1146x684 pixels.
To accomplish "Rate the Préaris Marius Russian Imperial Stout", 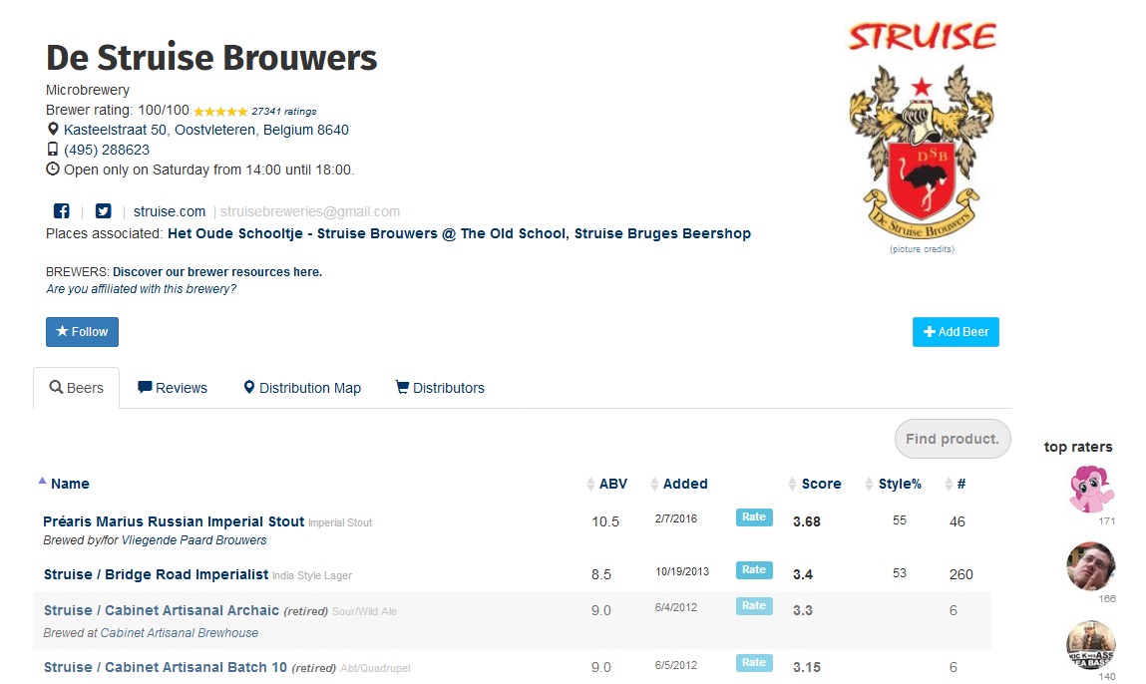I will coord(753,517).
